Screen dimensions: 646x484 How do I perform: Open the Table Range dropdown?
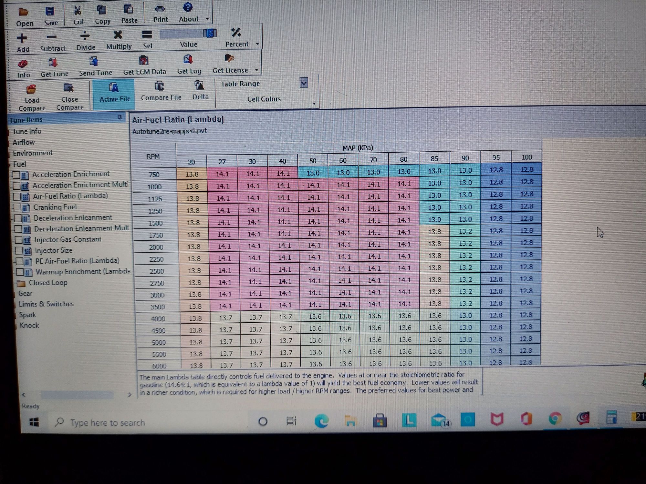[x=304, y=83]
